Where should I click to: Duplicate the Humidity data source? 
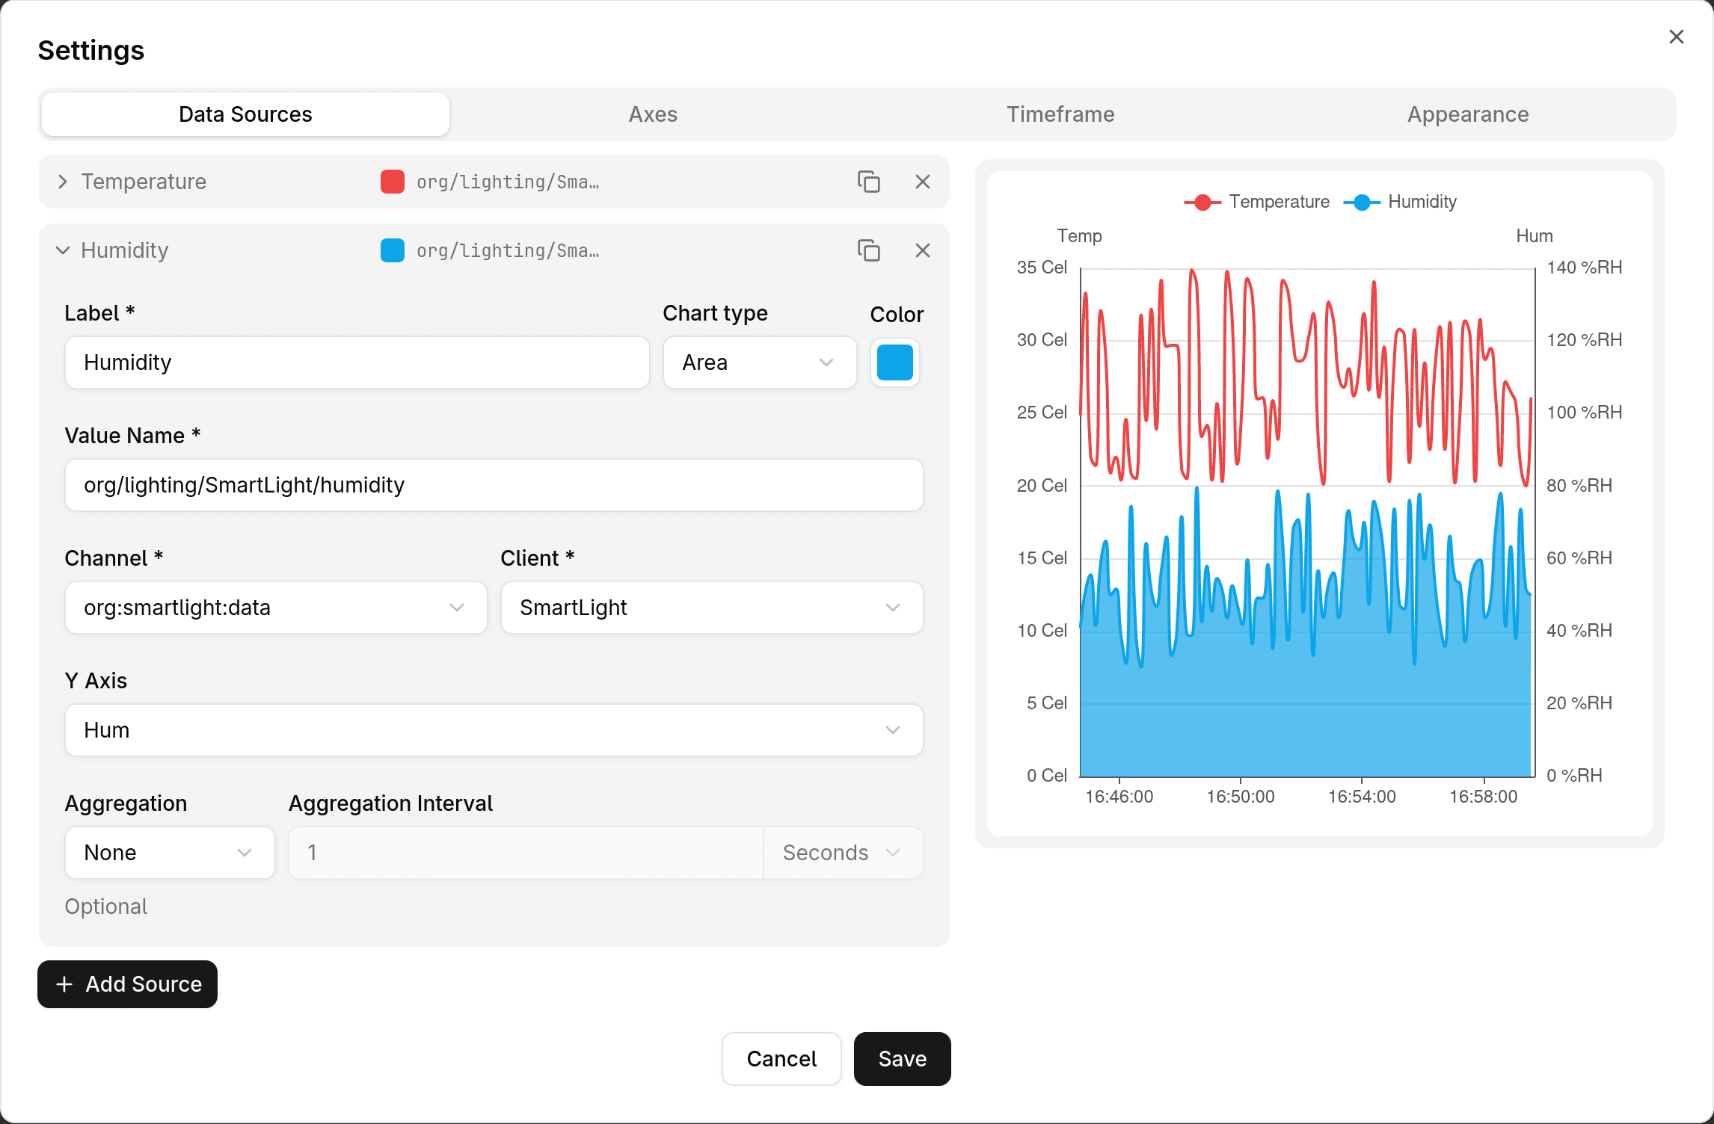pyautogui.click(x=868, y=250)
